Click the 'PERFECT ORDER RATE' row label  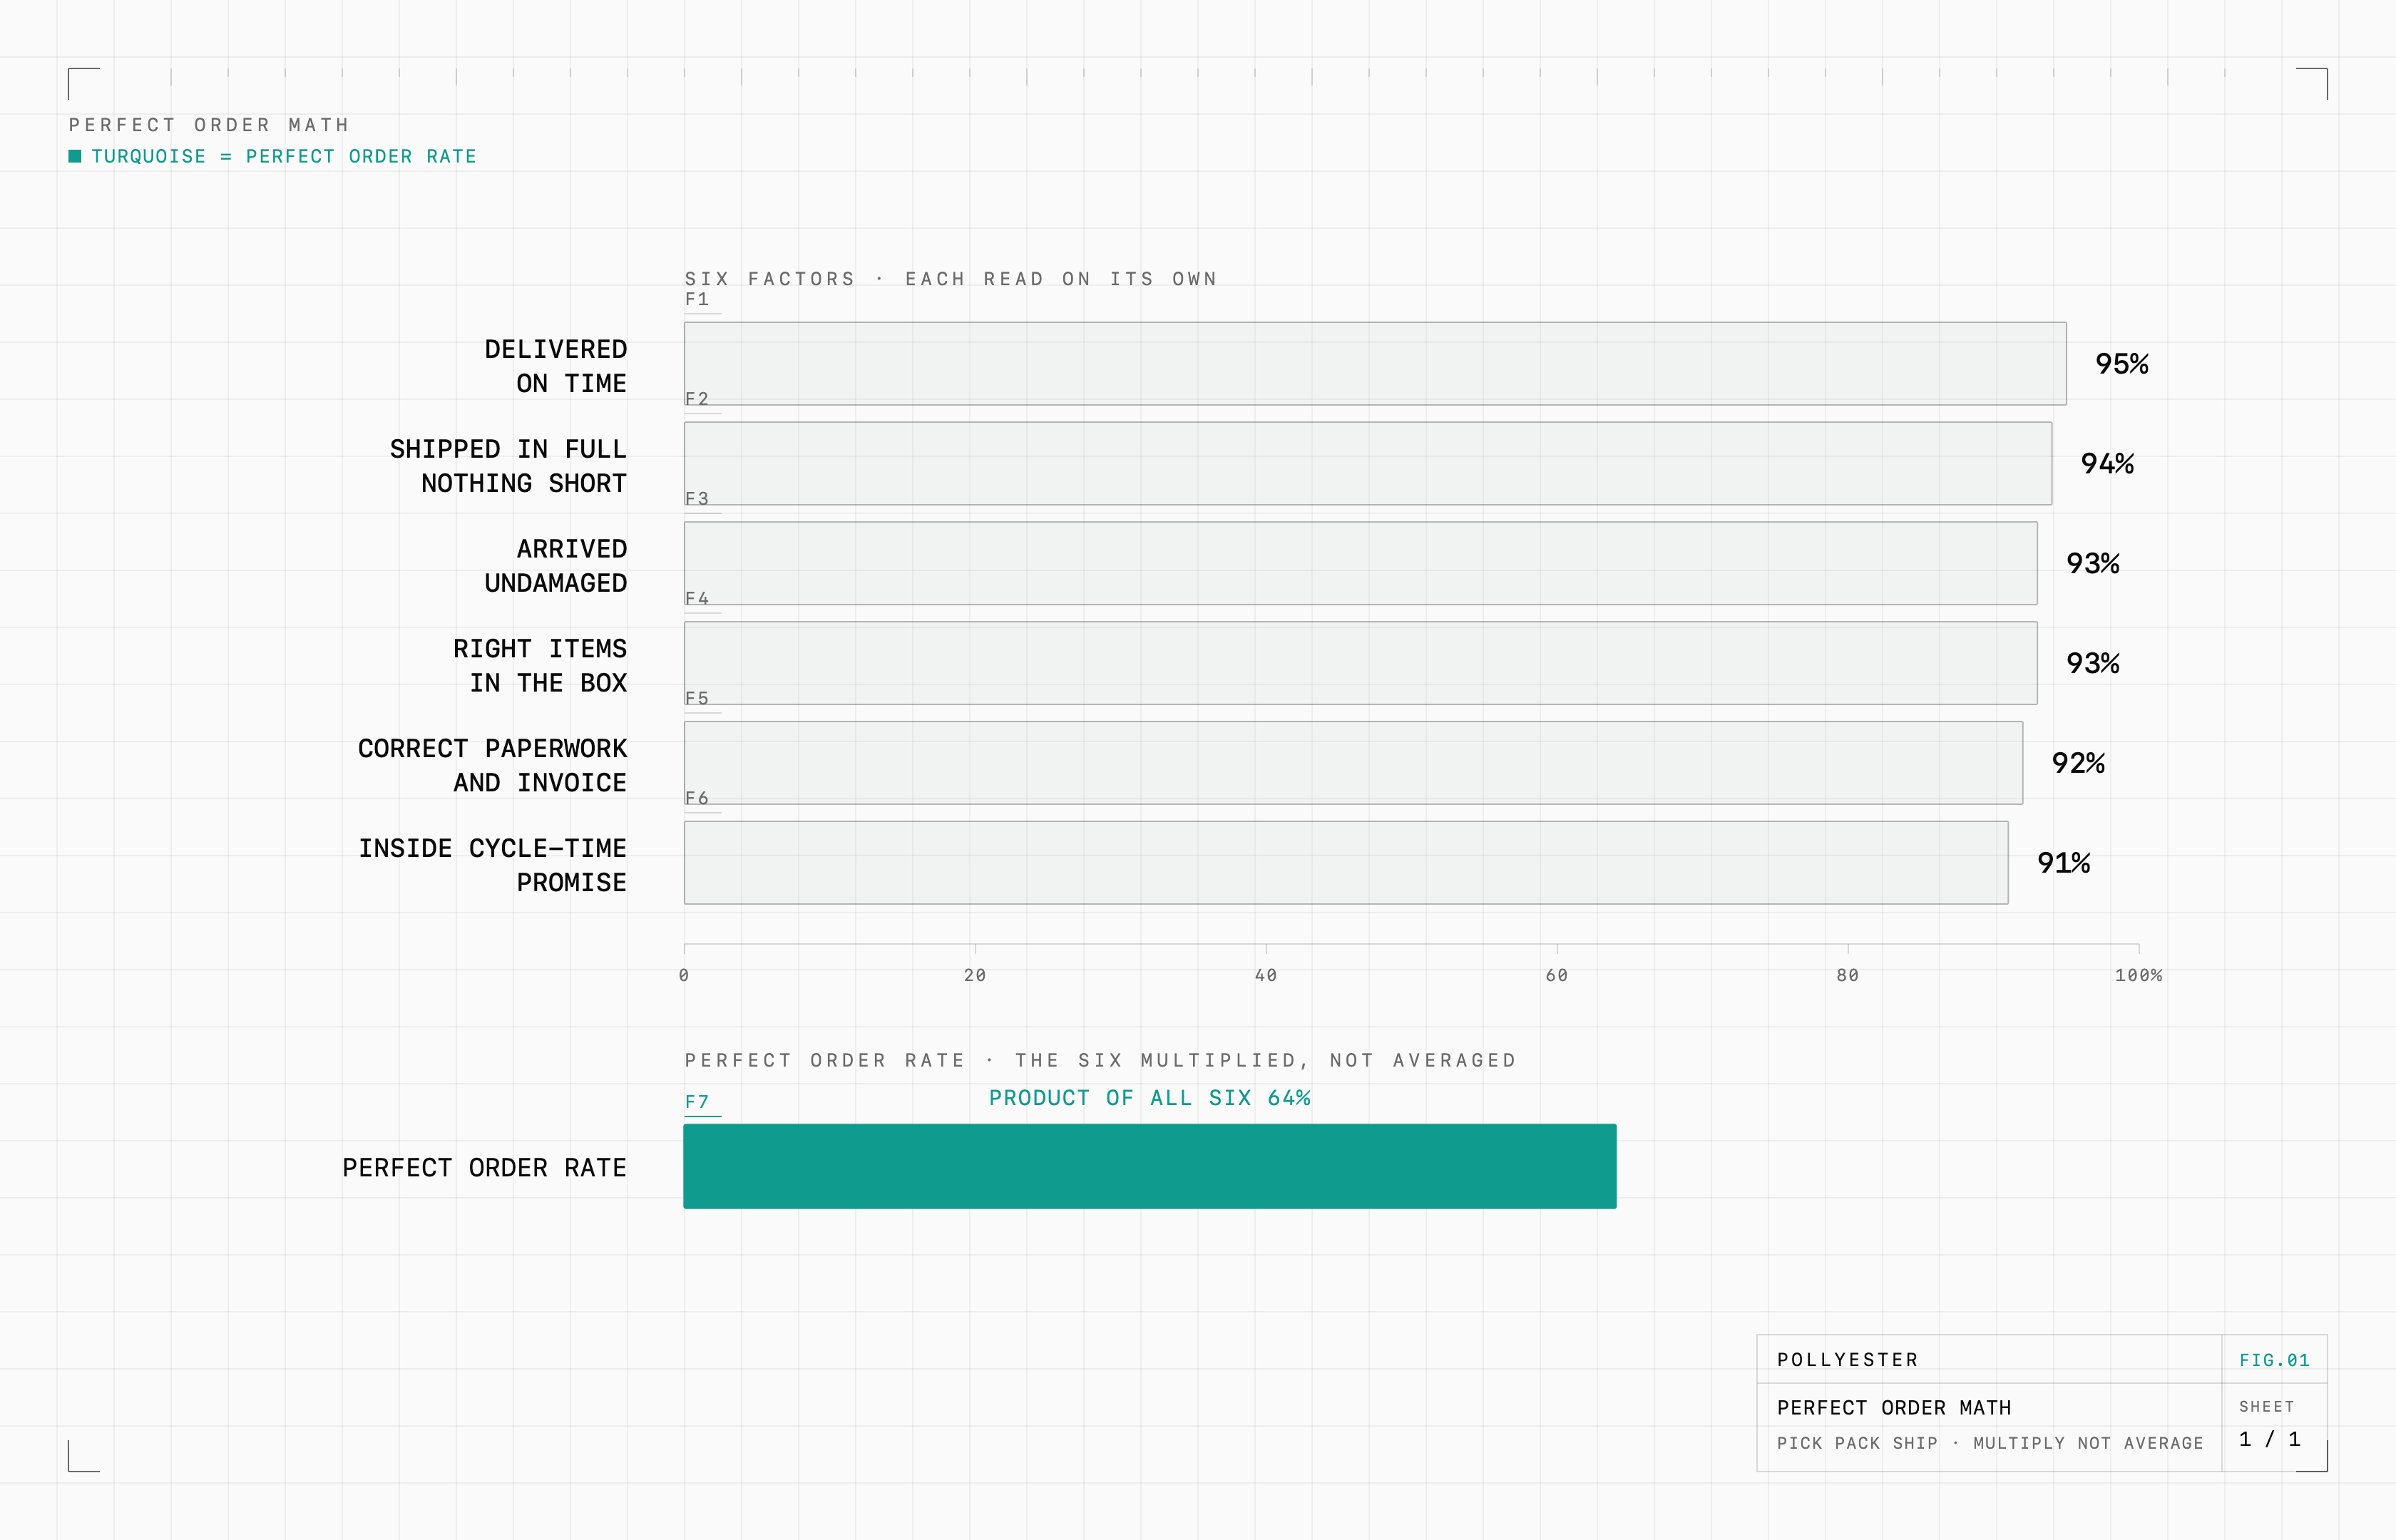point(484,1168)
